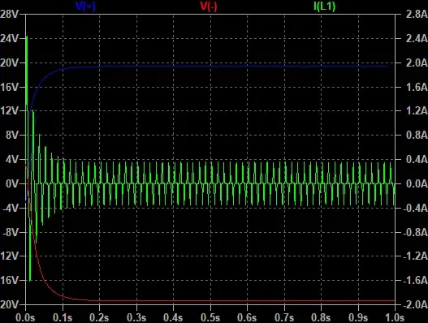The image size is (428, 323).
Task: Select the -2.0A right axis label
Action: click(415, 304)
